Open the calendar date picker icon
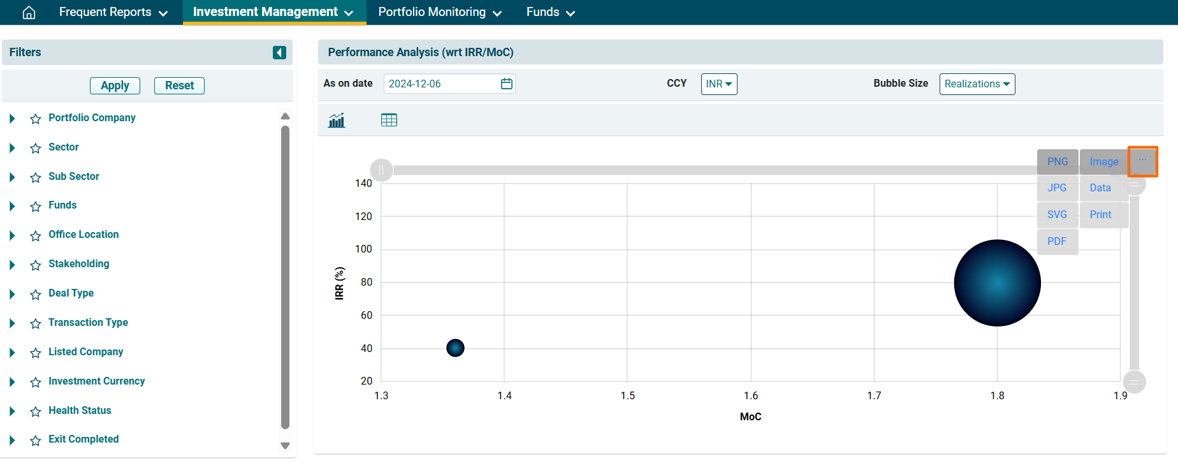Screen dimensions: 1178x463 pyautogui.click(x=507, y=84)
